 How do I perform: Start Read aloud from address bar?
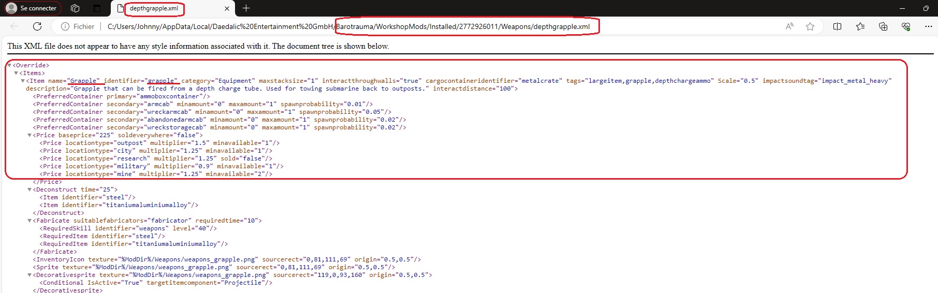tap(789, 26)
